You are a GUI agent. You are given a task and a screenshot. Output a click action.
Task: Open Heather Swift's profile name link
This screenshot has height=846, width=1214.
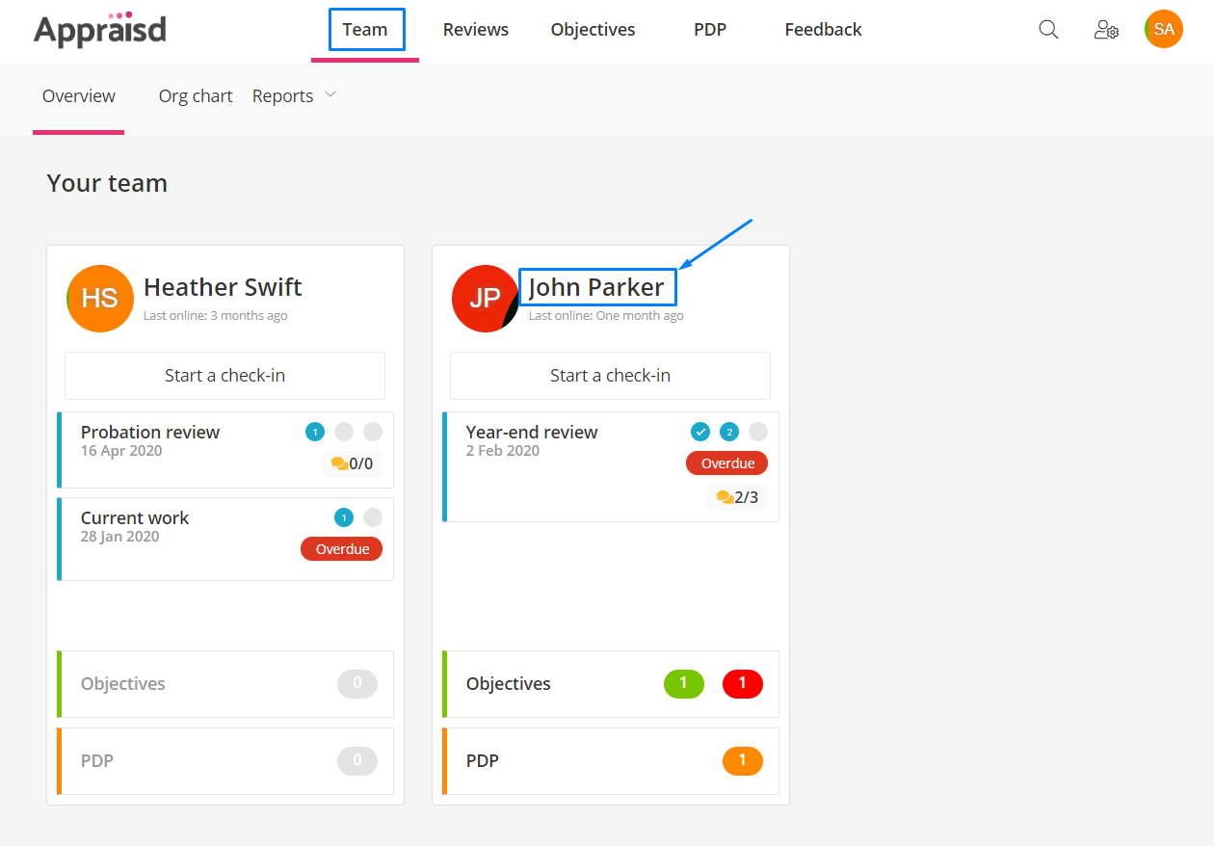(x=223, y=287)
